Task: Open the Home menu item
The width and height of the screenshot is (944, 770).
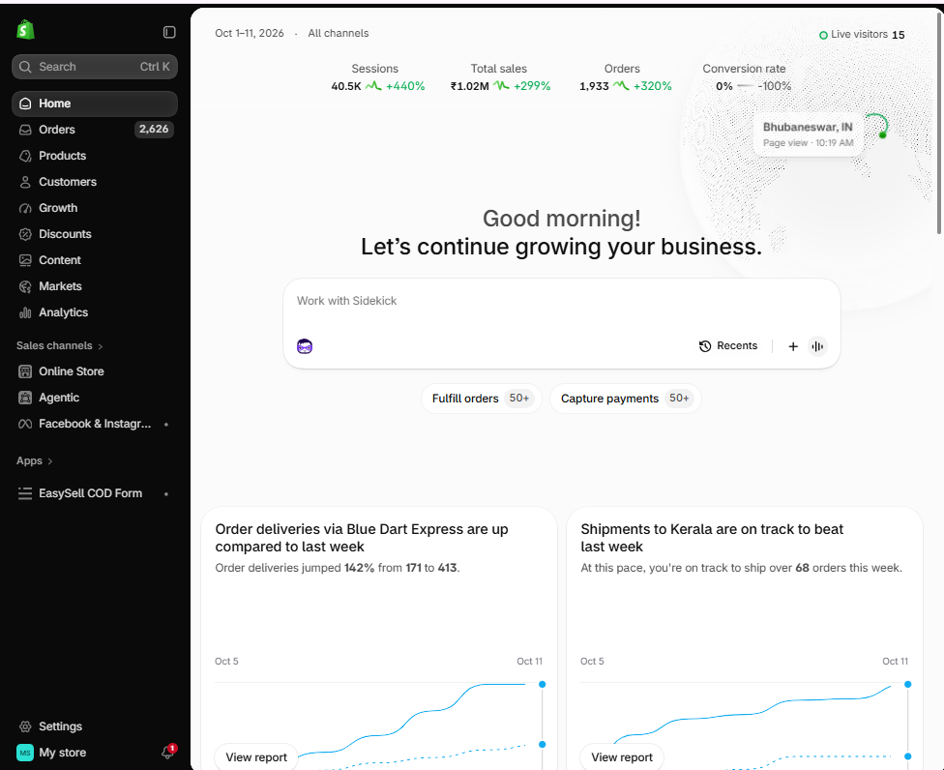Action: [x=95, y=104]
